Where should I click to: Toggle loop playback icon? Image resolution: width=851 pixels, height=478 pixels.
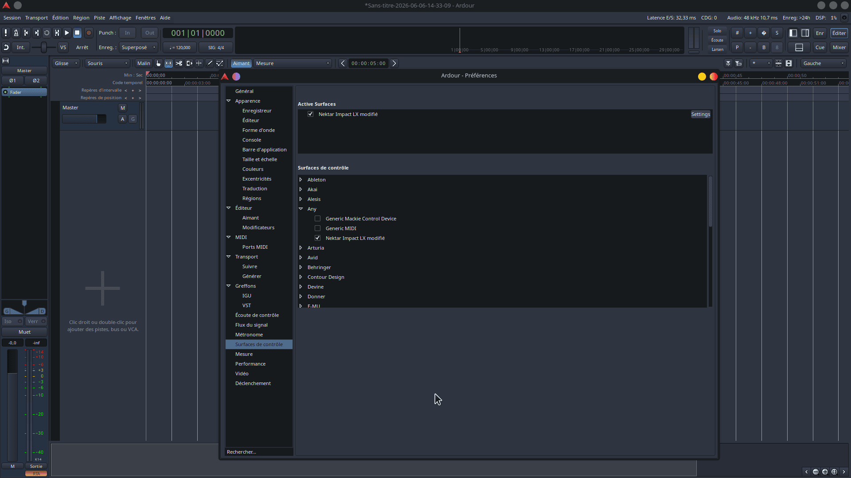click(47, 33)
